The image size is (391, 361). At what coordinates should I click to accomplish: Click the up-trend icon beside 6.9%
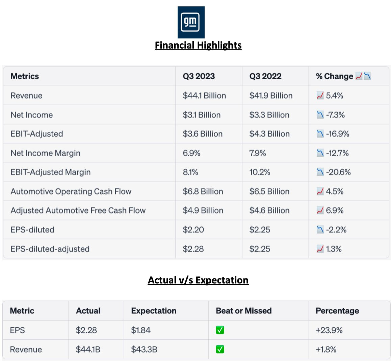pyautogui.click(x=320, y=211)
